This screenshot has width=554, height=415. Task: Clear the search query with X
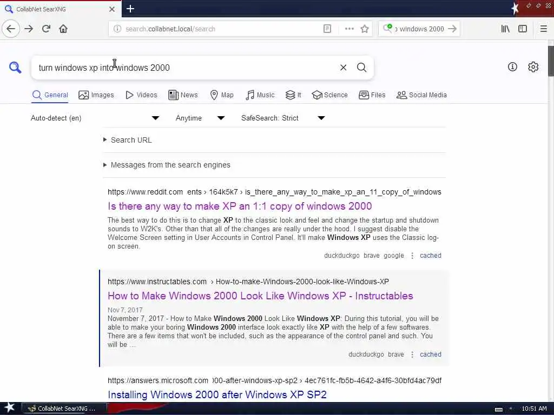343,68
